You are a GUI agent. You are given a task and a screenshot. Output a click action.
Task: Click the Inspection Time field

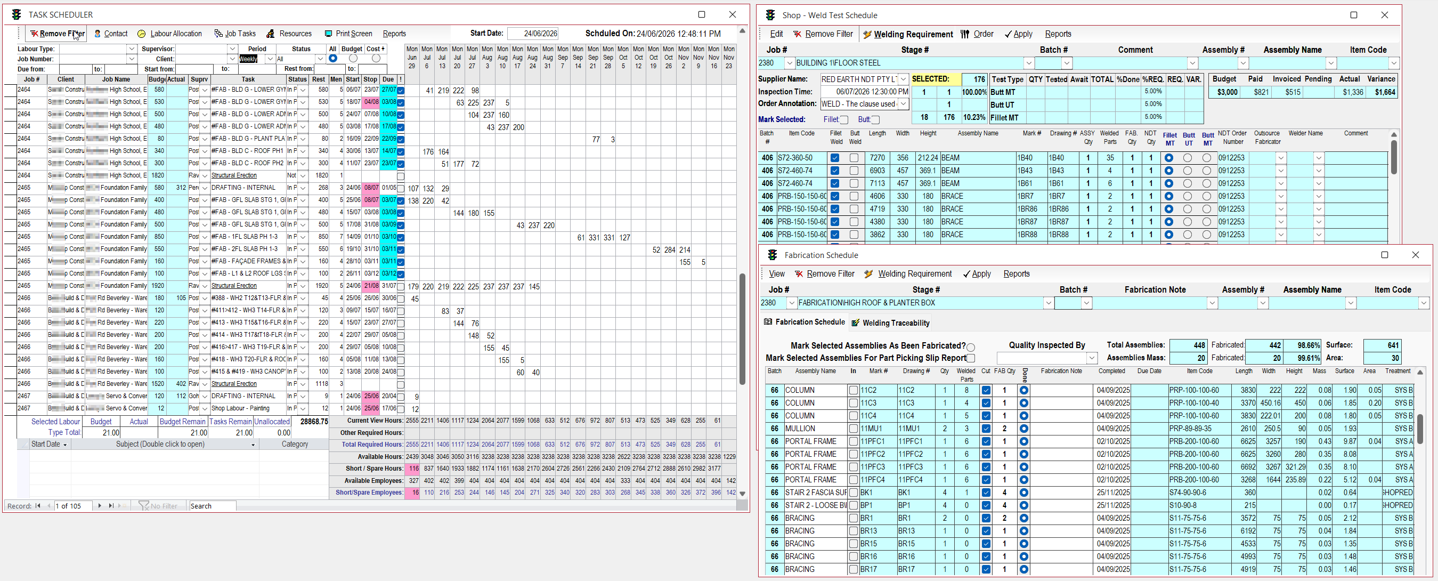coord(865,92)
